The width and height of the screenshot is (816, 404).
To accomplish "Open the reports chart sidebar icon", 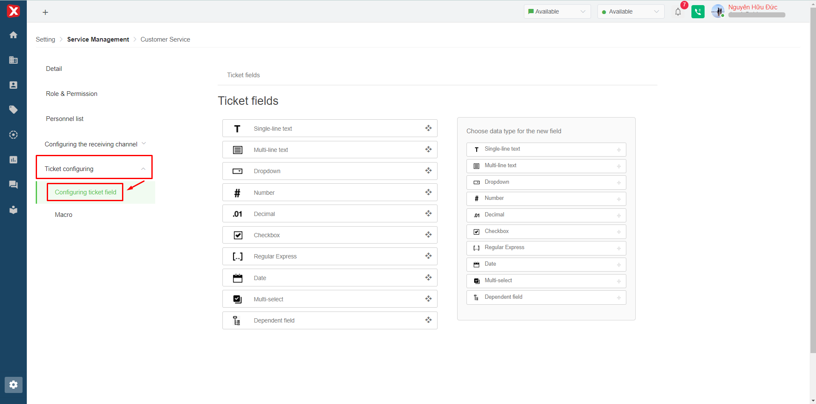I will 13,160.
